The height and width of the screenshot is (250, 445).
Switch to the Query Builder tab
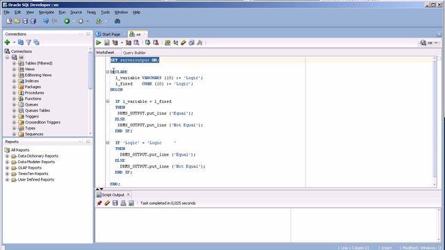pos(134,53)
